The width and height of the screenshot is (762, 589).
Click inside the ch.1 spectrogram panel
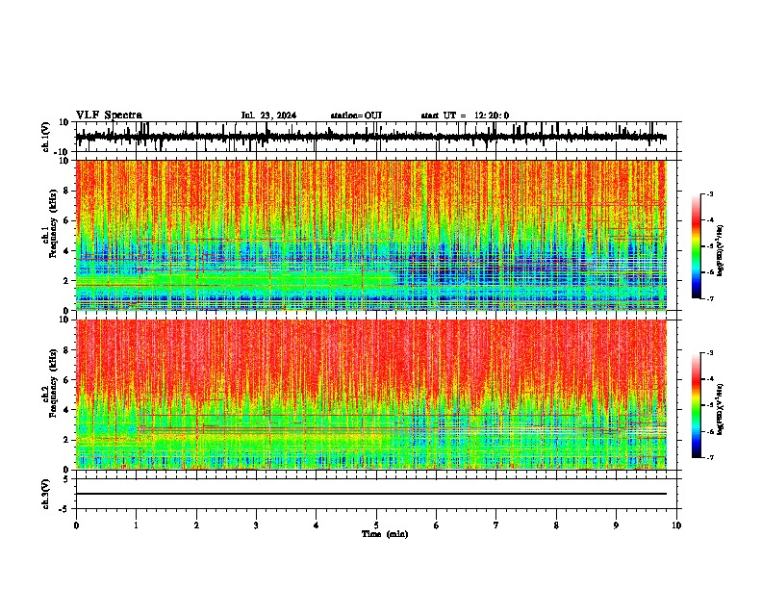(371, 235)
